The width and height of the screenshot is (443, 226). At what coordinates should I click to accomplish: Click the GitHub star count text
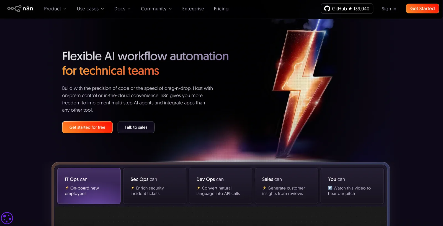click(361, 9)
